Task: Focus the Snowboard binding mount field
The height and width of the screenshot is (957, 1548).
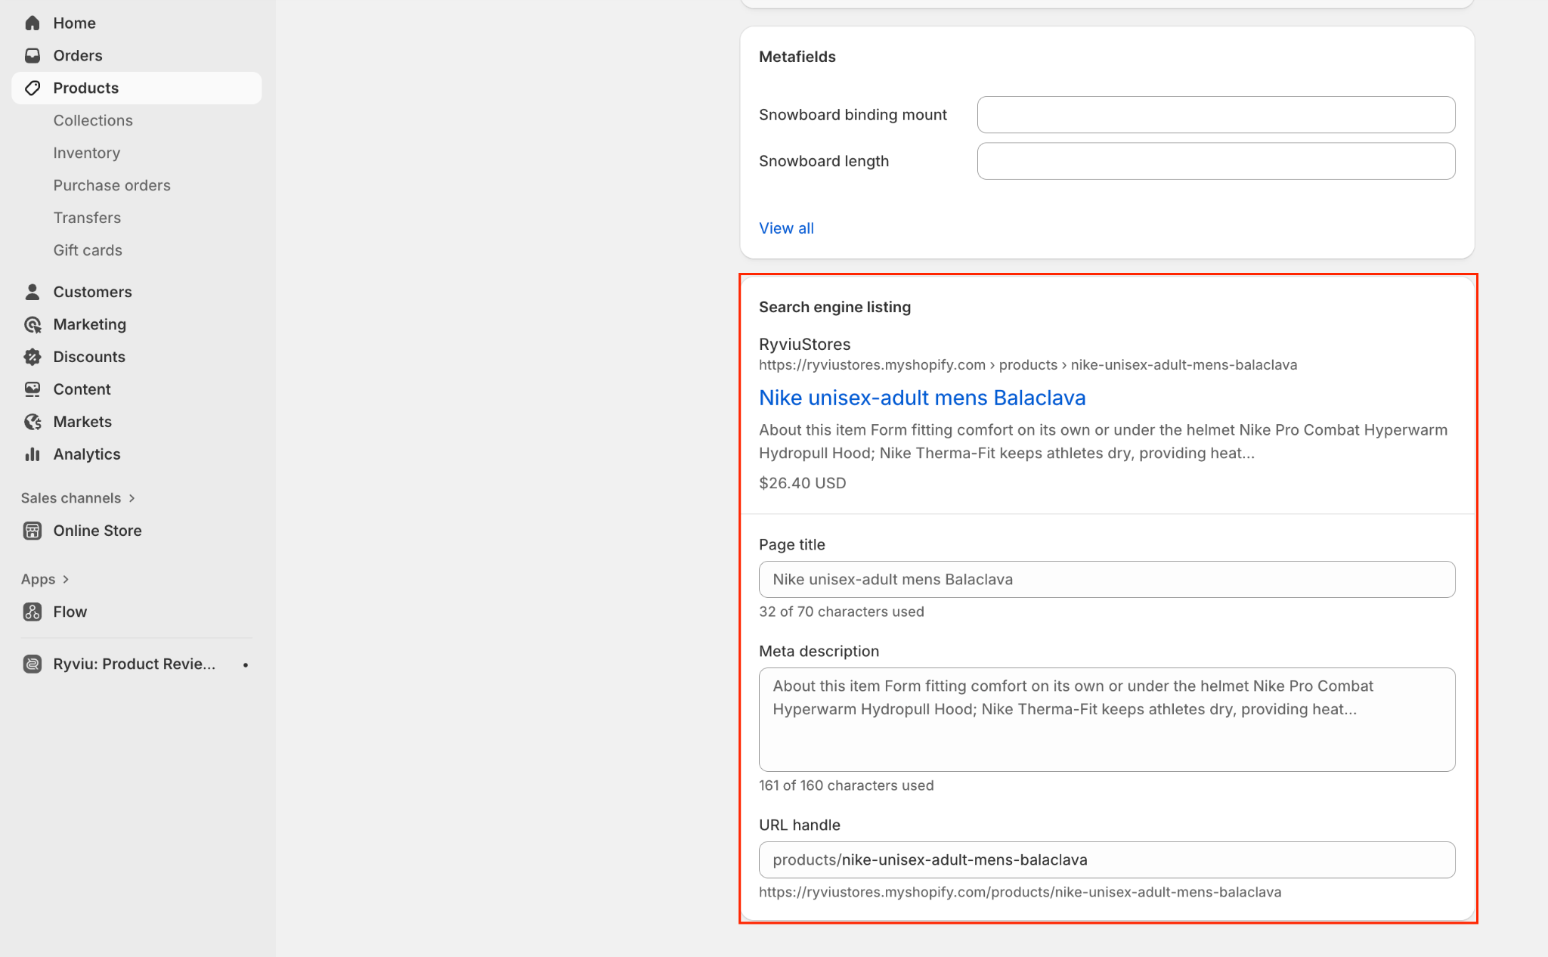Action: click(x=1215, y=115)
